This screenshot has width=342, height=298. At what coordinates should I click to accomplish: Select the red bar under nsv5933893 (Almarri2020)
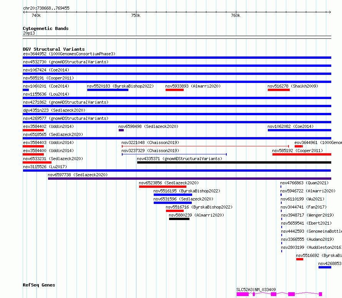click(174, 90)
